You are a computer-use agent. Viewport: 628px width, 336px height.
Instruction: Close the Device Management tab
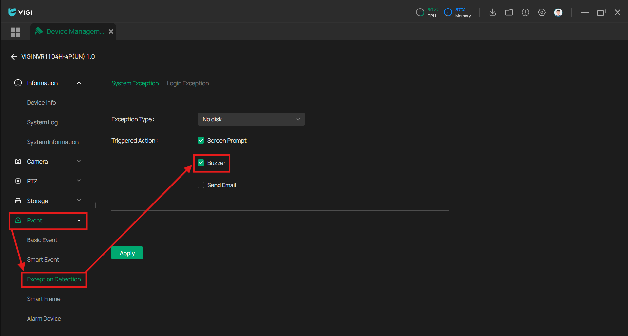[111, 32]
